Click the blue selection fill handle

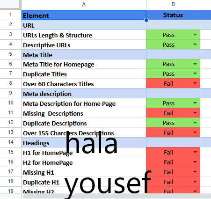point(146,20)
